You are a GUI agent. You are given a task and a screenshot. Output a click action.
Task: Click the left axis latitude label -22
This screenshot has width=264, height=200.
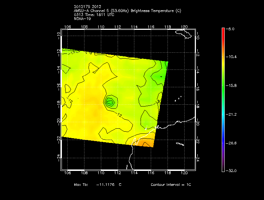[x=58, y=140]
